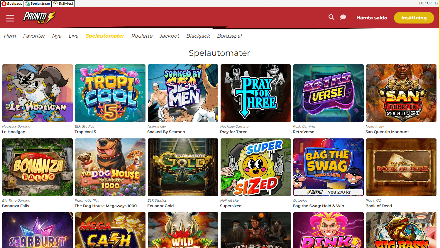The width and height of the screenshot is (440, 248).
Task: Open the Bonanza Falls game tile
Action: point(38,167)
